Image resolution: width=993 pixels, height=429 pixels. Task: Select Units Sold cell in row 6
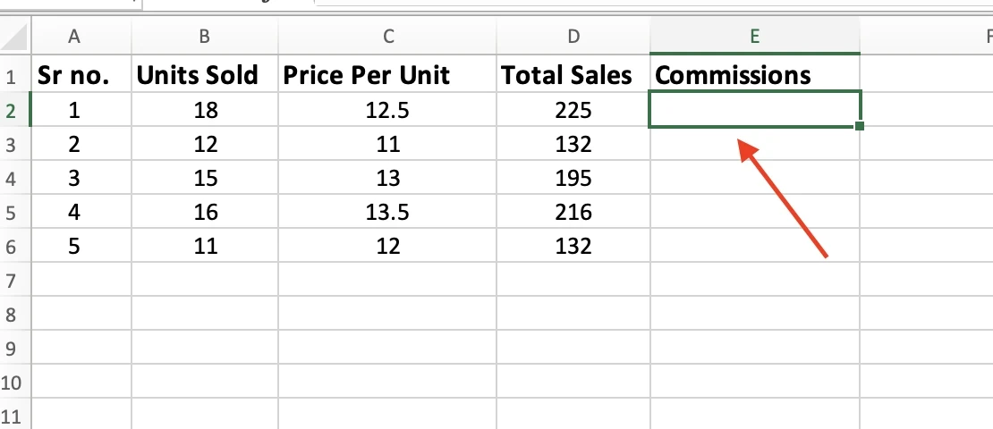tap(205, 246)
